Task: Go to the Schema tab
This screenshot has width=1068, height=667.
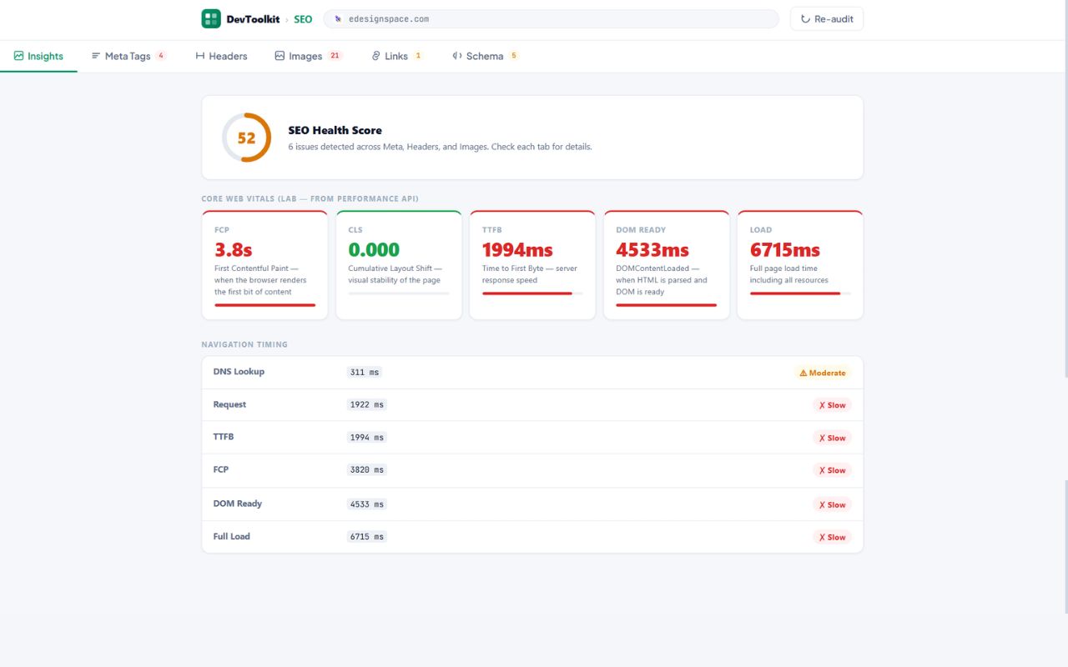Action: click(486, 56)
